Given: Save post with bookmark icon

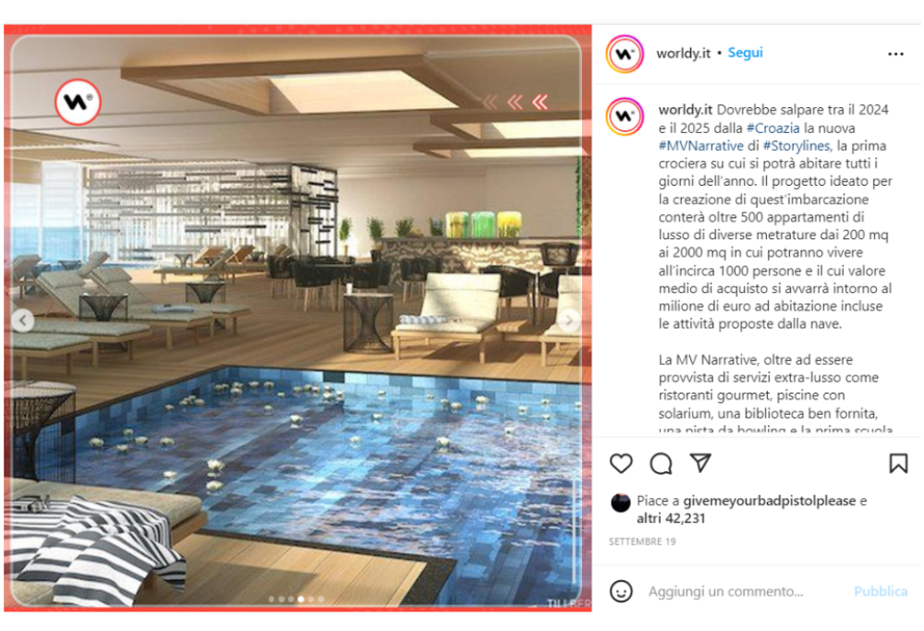Looking at the screenshot, I should 898,464.
